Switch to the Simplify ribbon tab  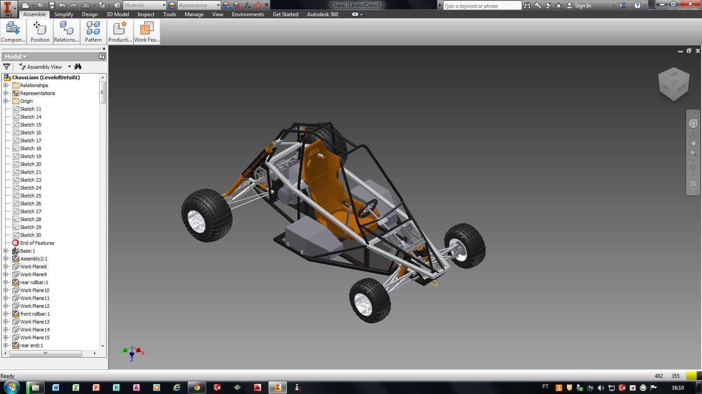pyautogui.click(x=64, y=14)
